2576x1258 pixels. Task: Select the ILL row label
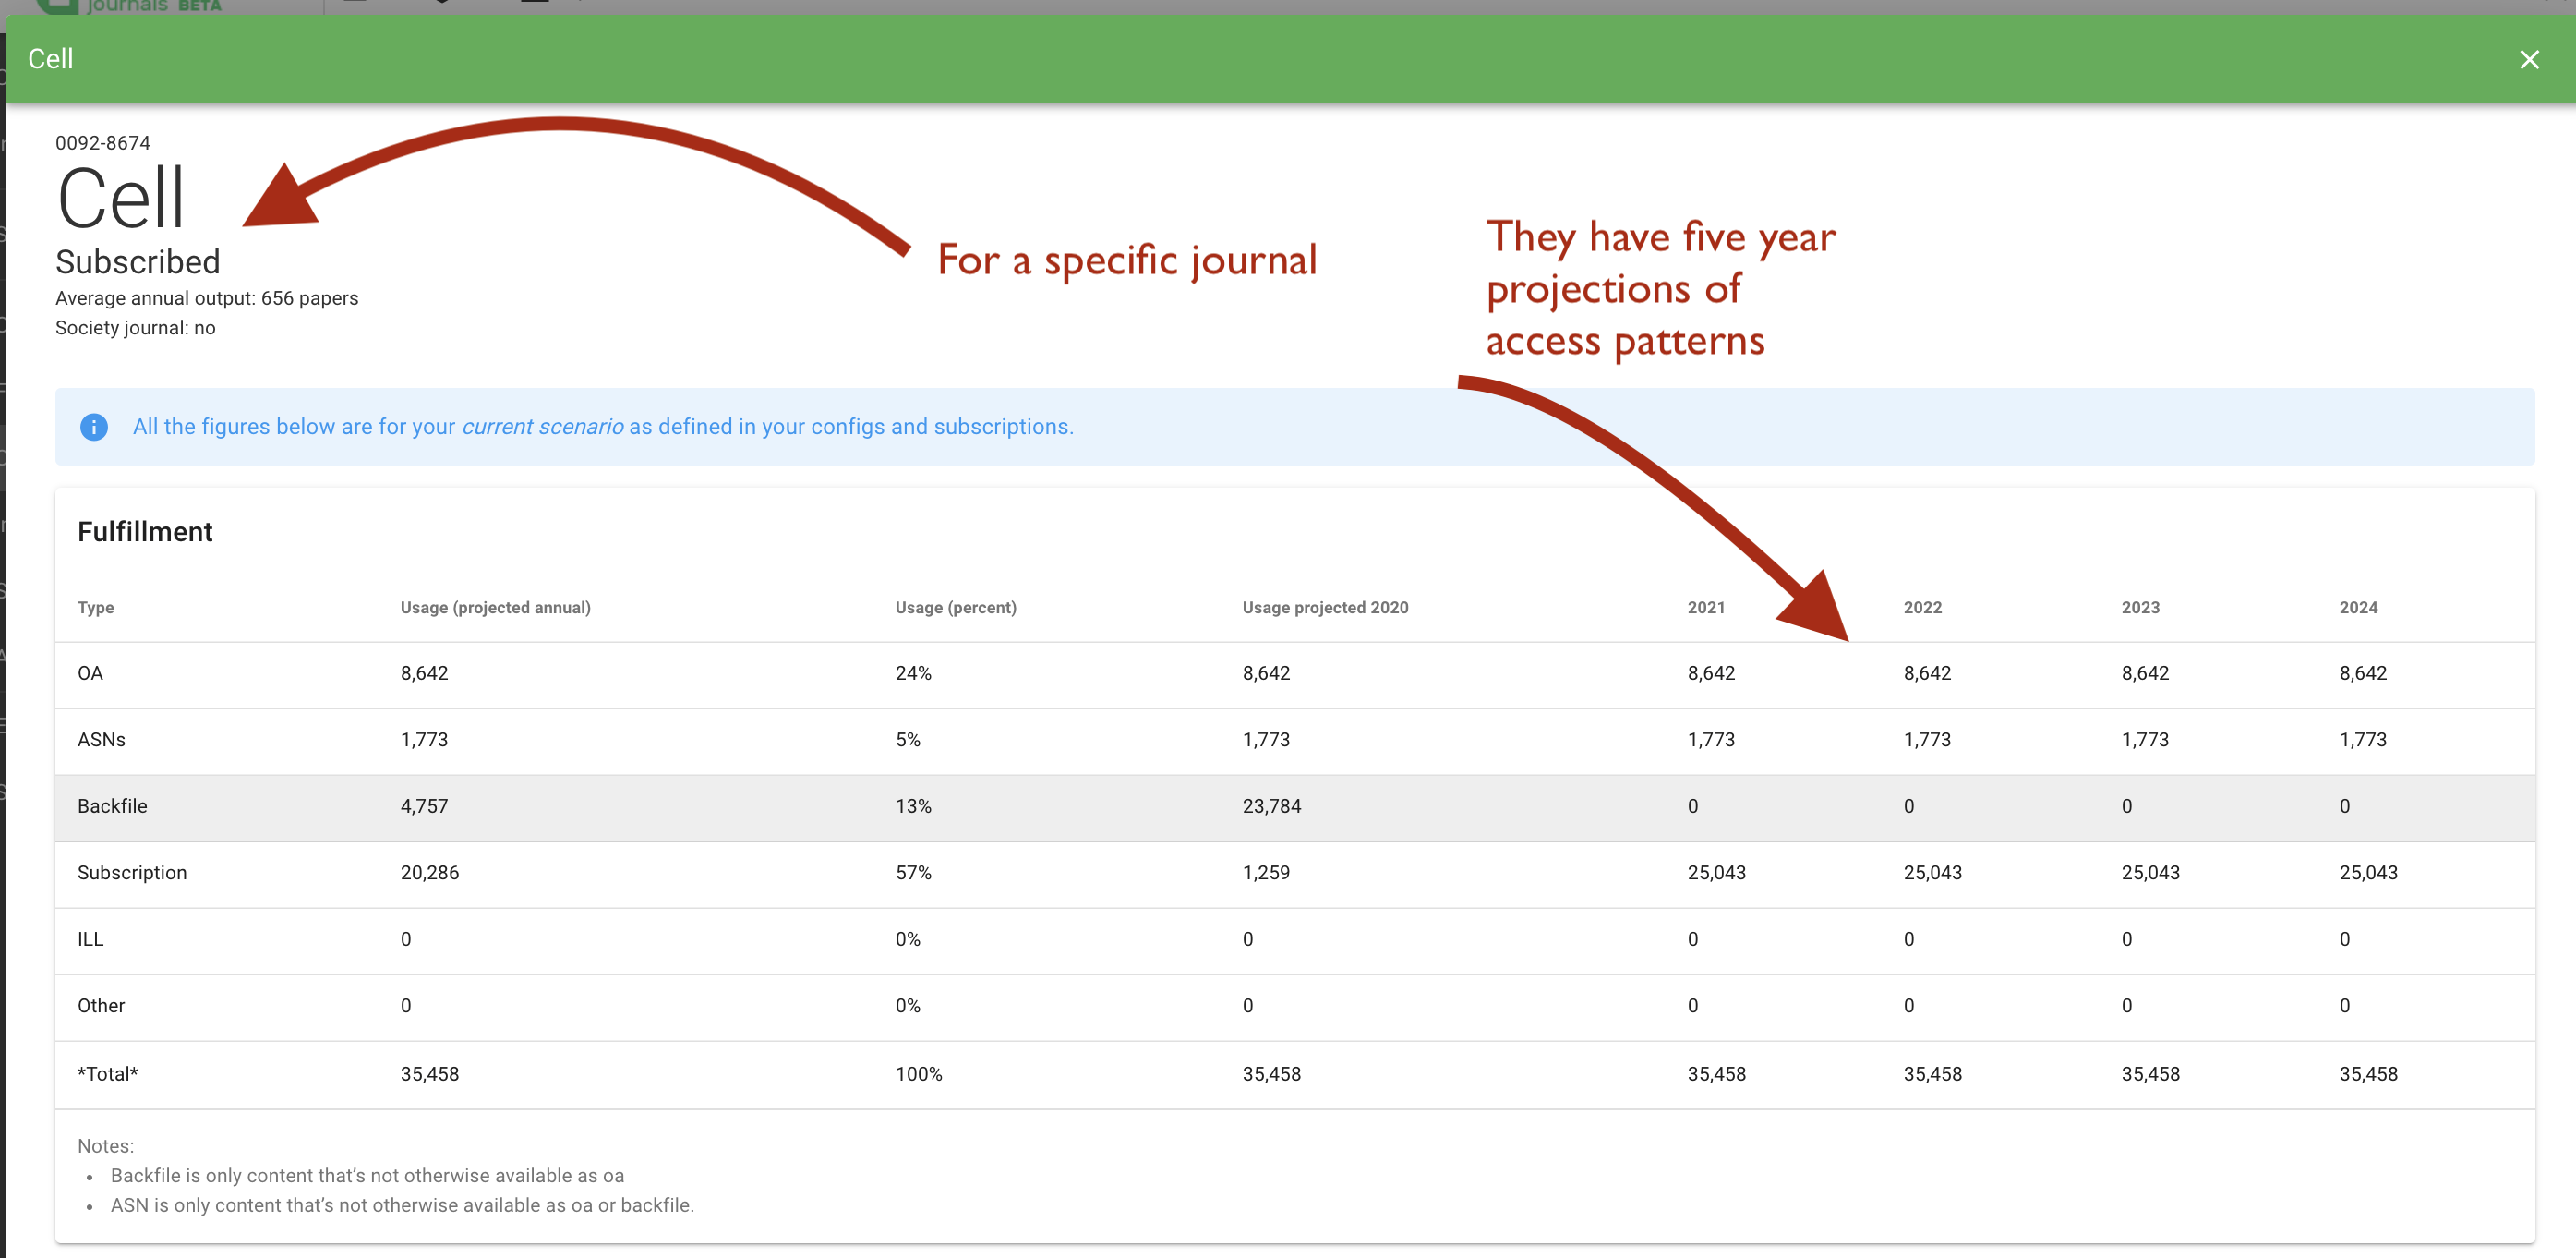point(90,939)
